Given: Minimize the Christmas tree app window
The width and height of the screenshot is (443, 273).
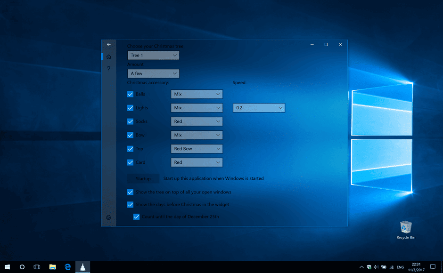Looking at the screenshot, I should [x=312, y=45].
